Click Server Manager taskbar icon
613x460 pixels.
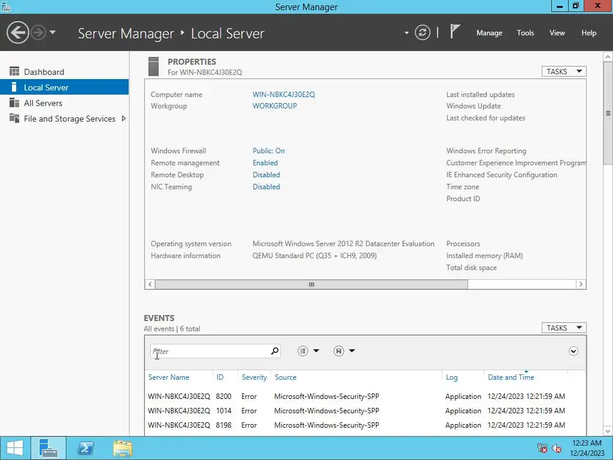pos(48,448)
